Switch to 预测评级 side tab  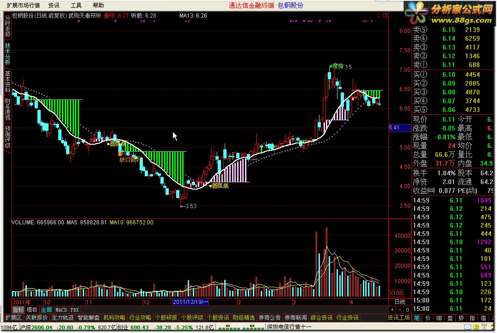pos(7,137)
